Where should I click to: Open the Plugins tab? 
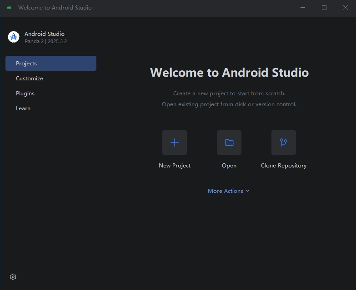tap(51, 93)
